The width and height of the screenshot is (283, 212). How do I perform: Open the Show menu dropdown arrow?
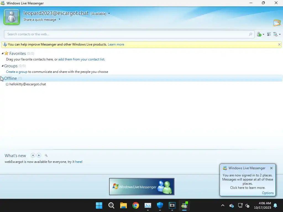click(280, 34)
